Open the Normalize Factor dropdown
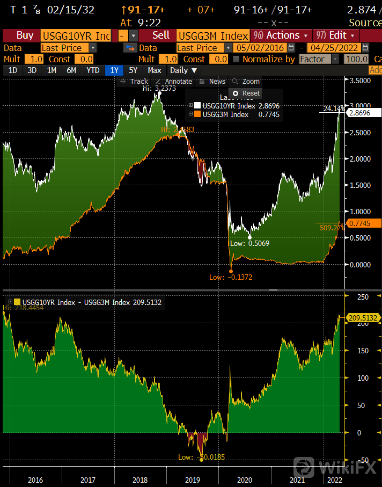382x487 pixels. [x=319, y=59]
